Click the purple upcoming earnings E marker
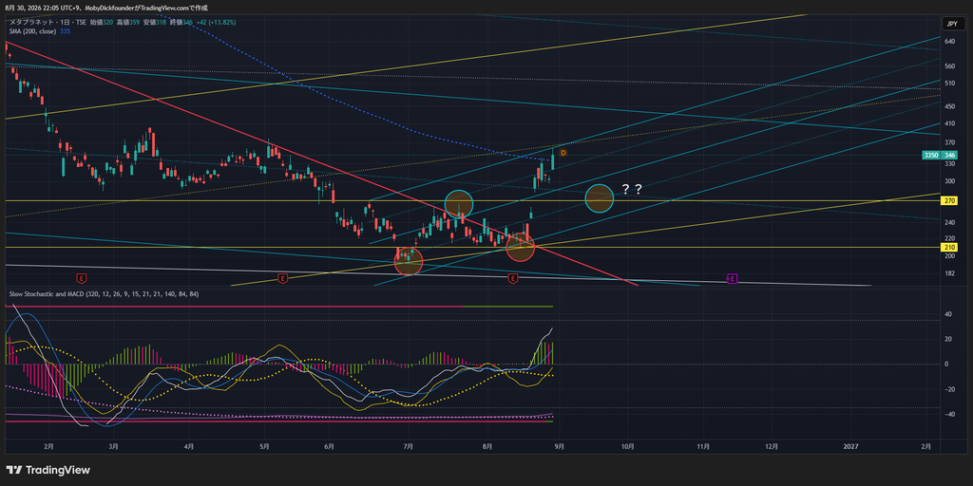 (733, 278)
